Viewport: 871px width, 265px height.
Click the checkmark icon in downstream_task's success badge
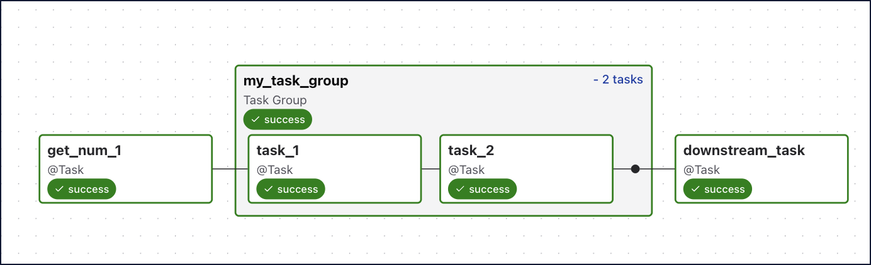695,189
